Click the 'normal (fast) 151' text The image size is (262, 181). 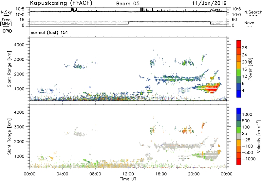(49, 32)
